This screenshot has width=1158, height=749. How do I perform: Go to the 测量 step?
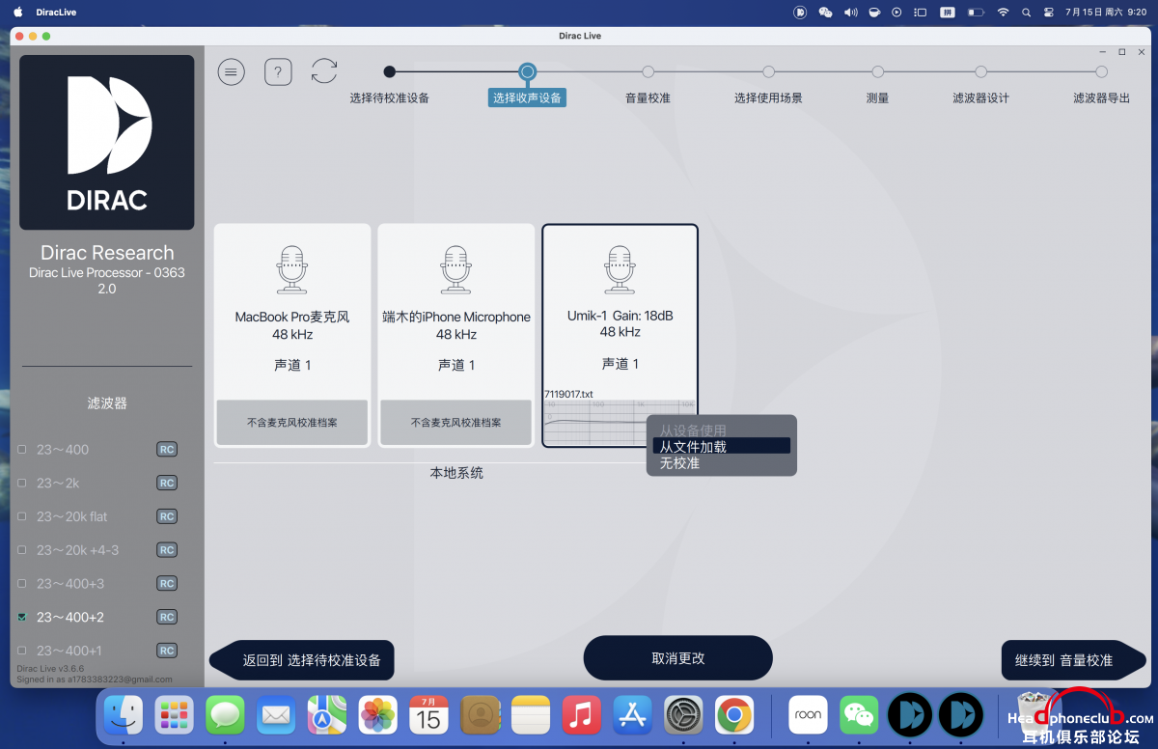click(877, 97)
